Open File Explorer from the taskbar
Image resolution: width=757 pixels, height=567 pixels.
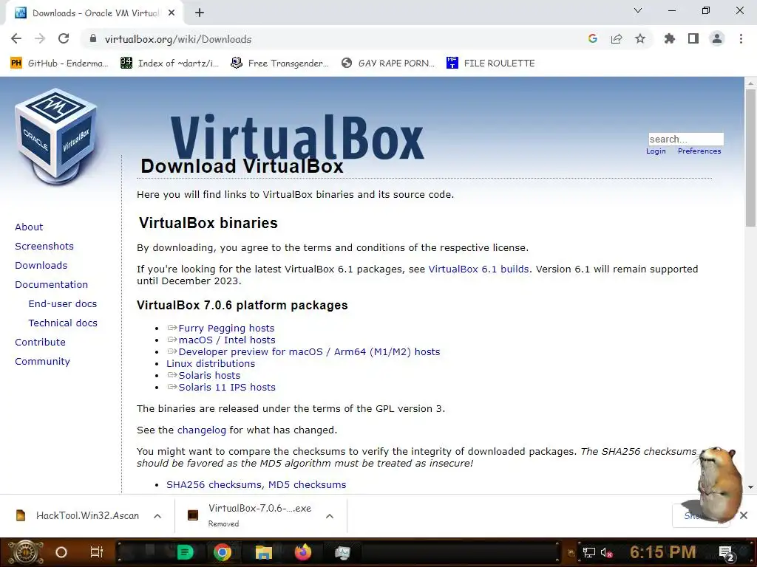click(x=264, y=552)
